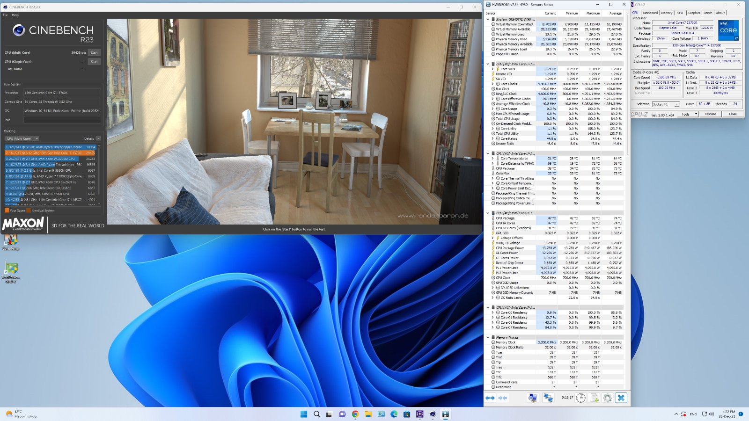The width and height of the screenshot is (749, 421).
Task: Select Core i7-7700K ranking entry
Action: pos(50,194)
